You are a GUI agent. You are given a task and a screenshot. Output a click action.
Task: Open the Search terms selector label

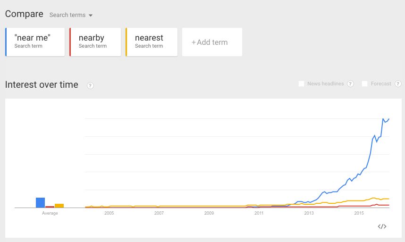[x=67, y=15]
